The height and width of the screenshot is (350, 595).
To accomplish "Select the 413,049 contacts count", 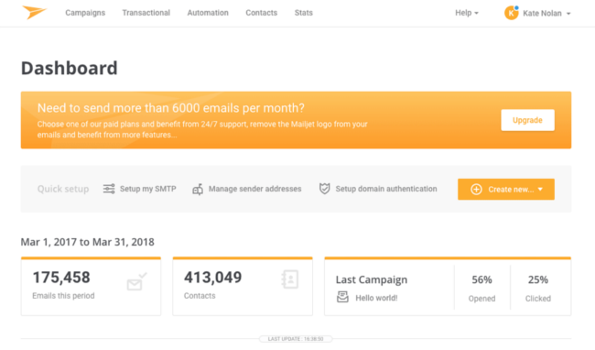I will point(213,278).
